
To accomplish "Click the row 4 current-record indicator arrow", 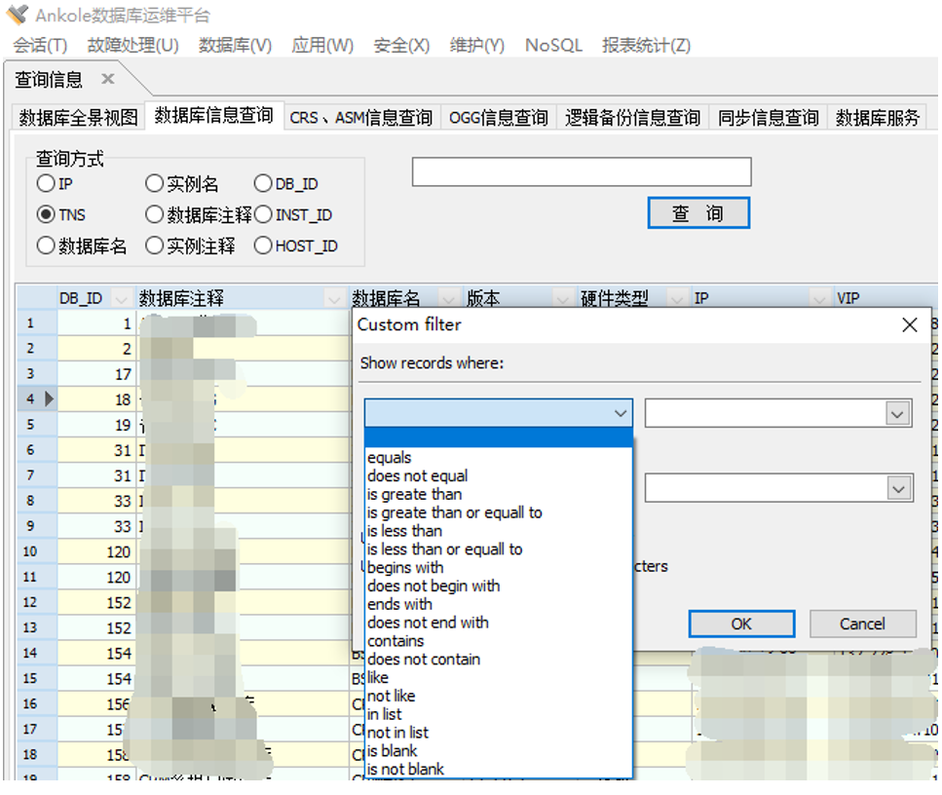I will [49, 398].
